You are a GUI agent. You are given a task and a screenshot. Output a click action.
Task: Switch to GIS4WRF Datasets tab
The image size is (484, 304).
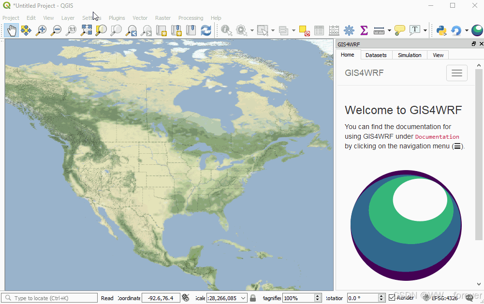click(x=376, y=55)
